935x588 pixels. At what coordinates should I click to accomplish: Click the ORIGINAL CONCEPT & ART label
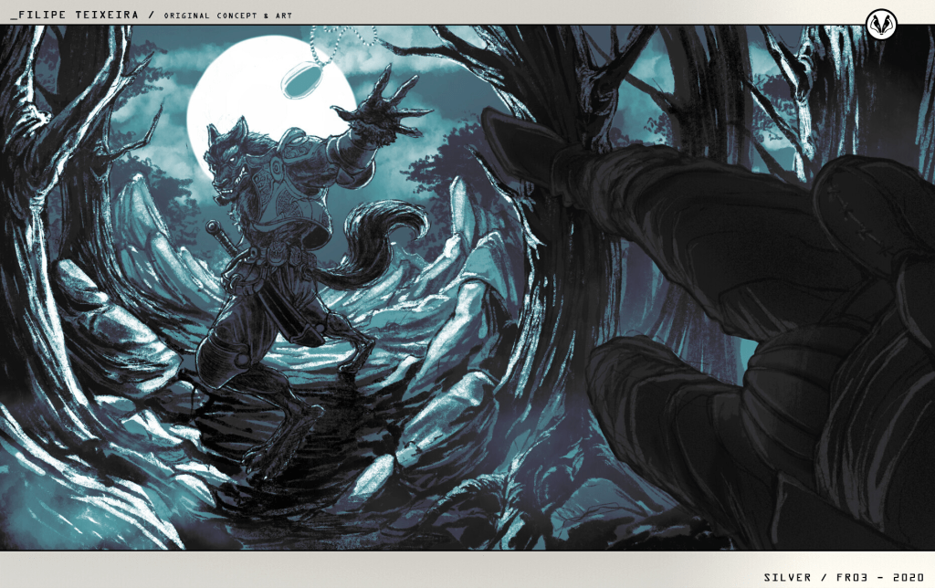click(x=230, y=15)
